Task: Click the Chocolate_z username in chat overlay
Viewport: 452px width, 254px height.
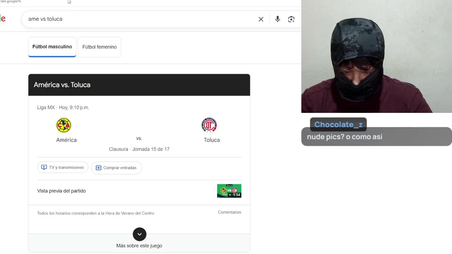Action: click(x=338, y=125)
